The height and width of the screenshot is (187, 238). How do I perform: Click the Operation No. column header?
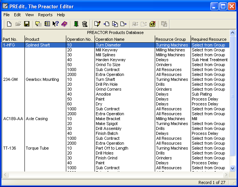coord(81,39)
